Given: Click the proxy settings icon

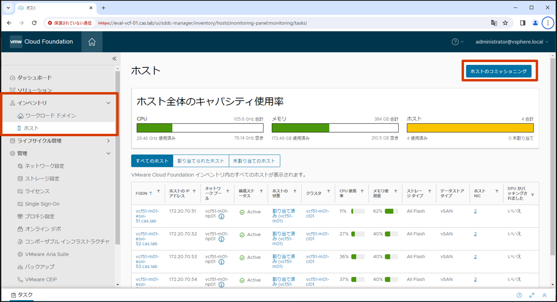Looking at the screenshot, I should coord(20,216).
